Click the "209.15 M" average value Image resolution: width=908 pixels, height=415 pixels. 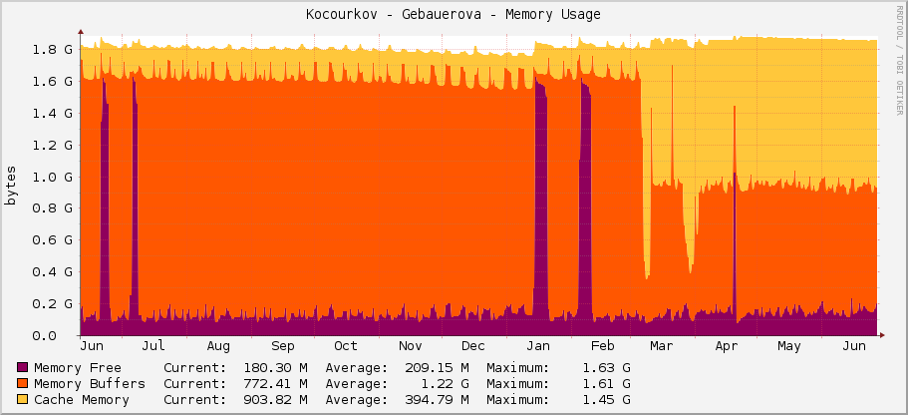[438, 367]
